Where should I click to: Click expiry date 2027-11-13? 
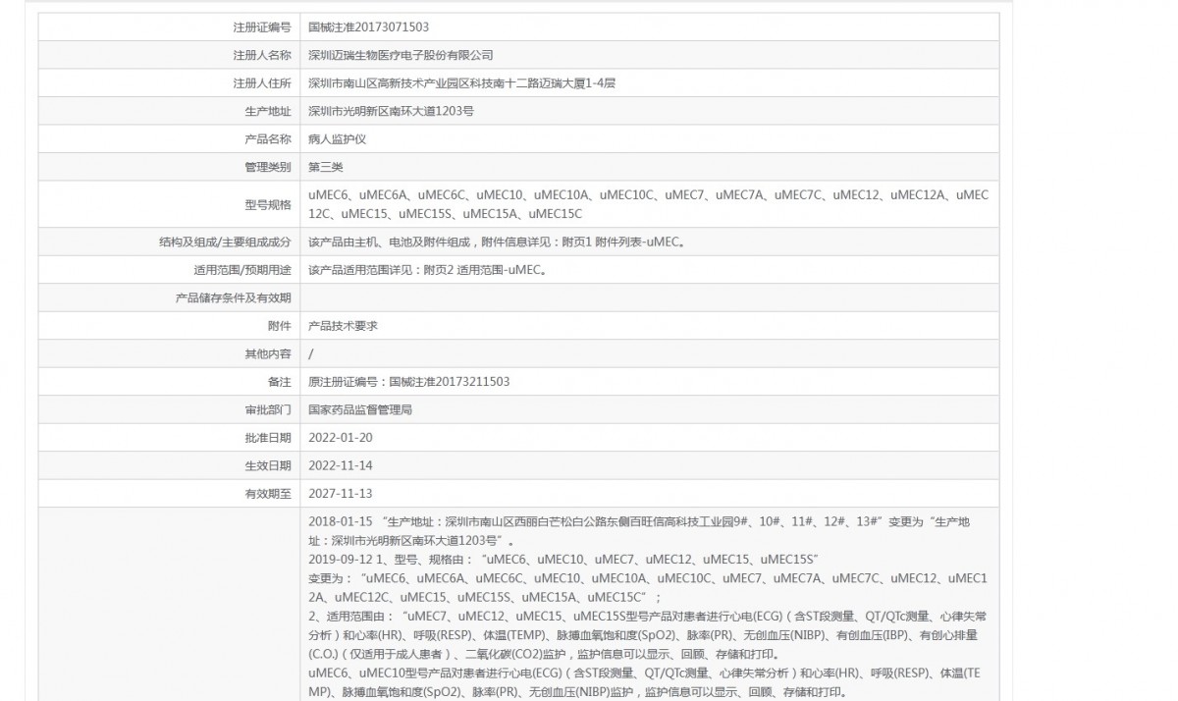(340, 493)
